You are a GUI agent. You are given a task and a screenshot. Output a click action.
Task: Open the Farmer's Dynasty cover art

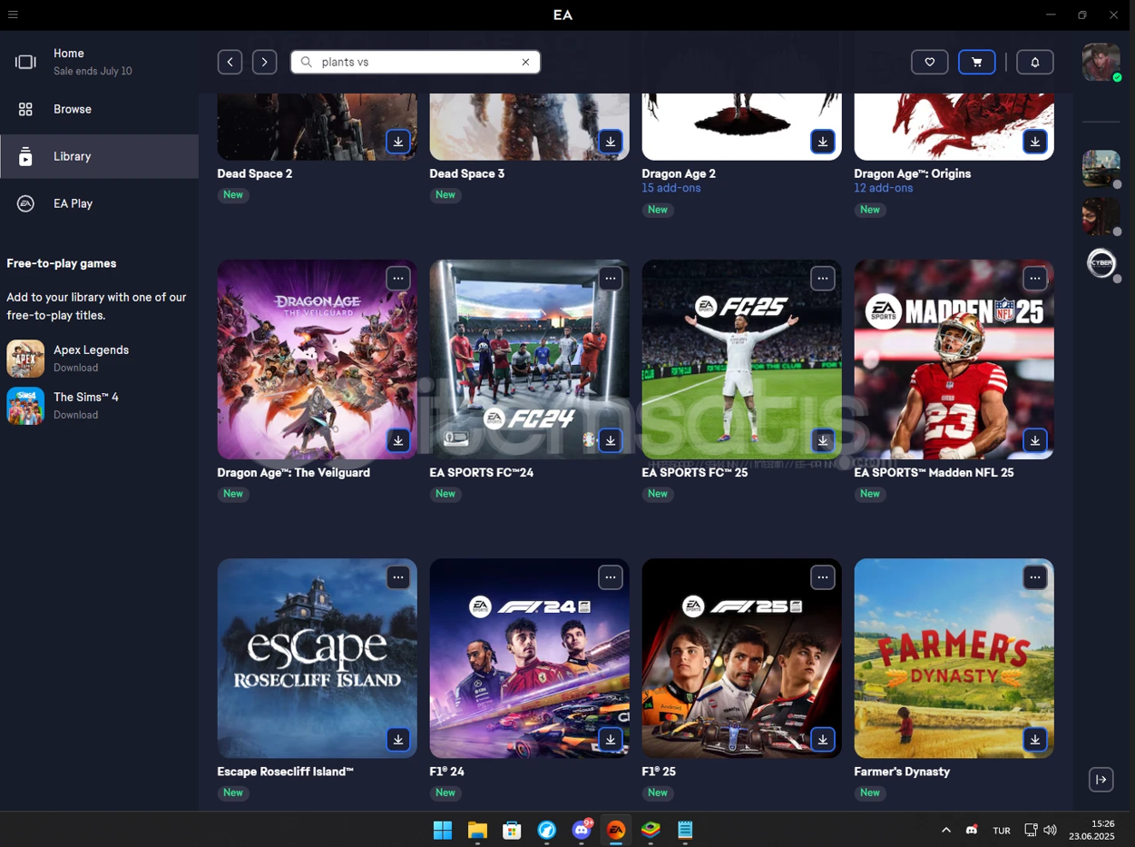(x=954, y=658)
